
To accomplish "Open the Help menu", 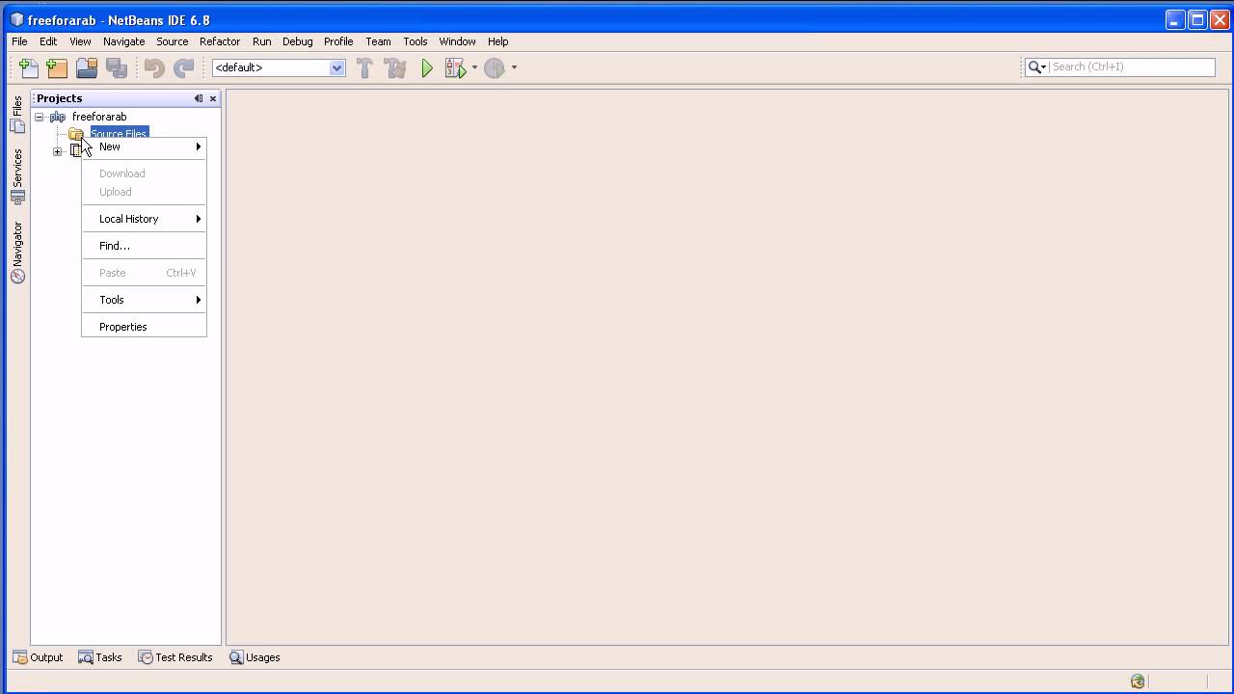I will [497, 41].
